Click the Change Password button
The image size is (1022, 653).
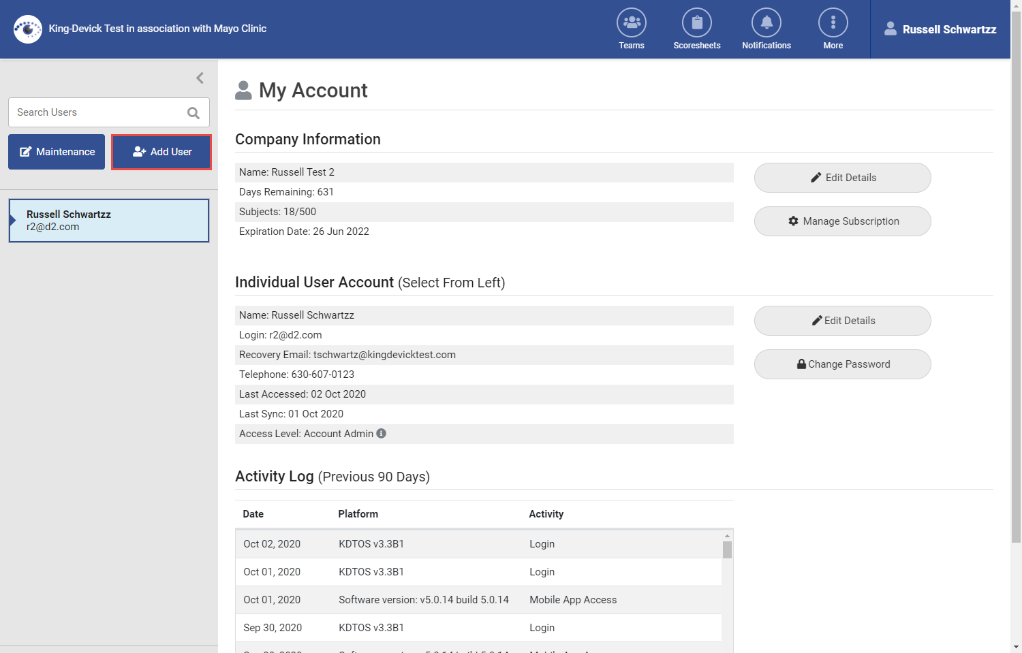click(x=842, y=364)
